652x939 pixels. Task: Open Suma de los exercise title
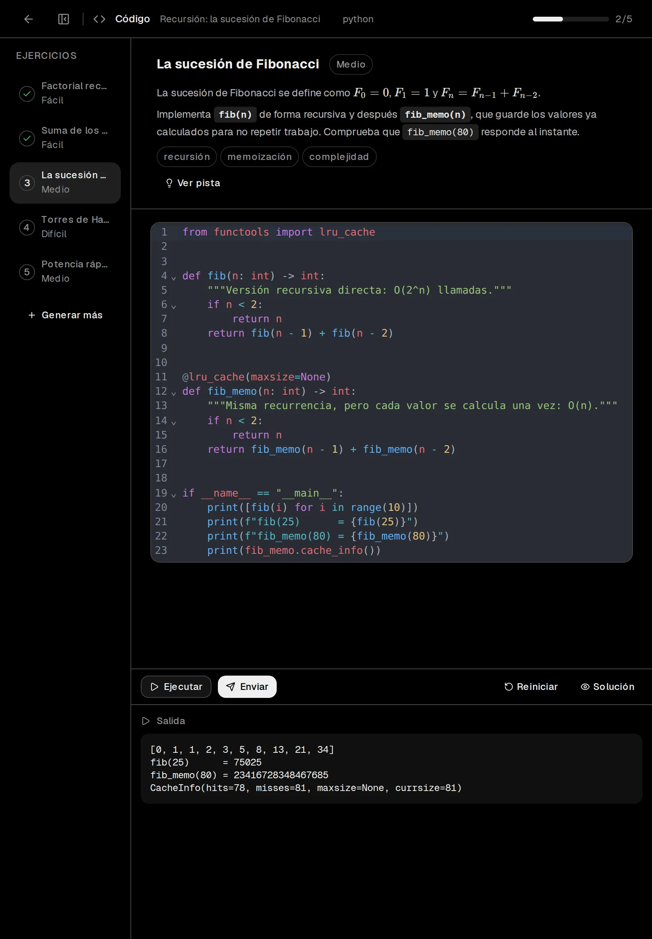pyautogui.click(x=74, y=131)
